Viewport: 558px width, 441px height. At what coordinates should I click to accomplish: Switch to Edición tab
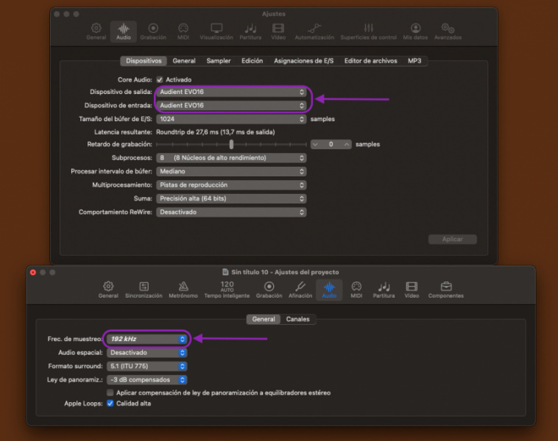252,61
